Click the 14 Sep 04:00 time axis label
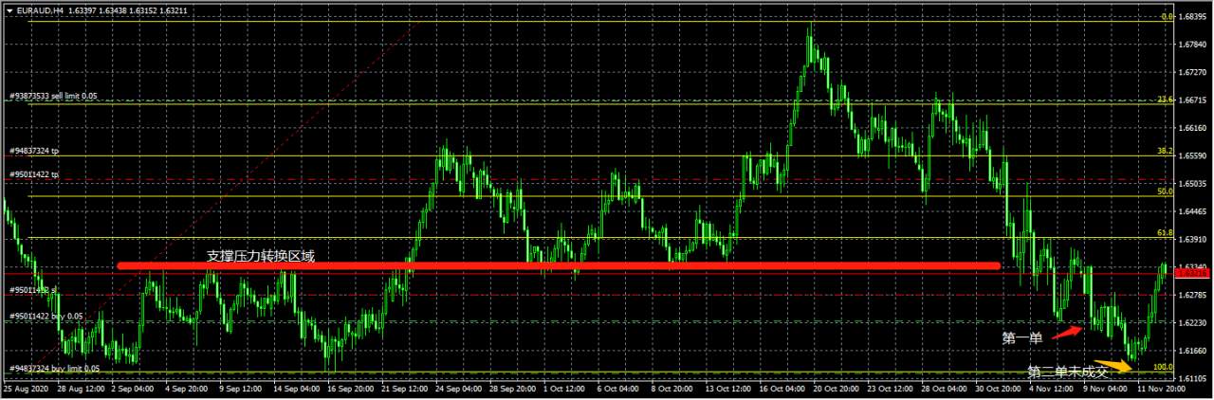Screen dimensions: 1214x400 (299, 389)
